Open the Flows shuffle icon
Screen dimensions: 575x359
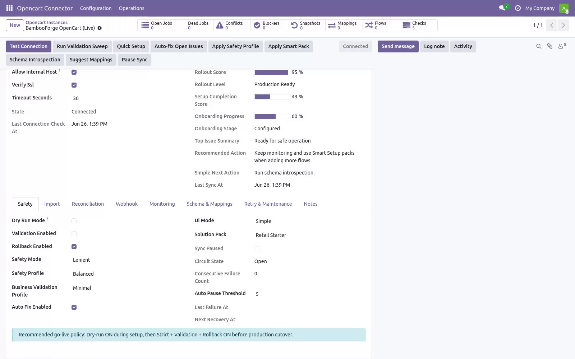tap(369, 25)
